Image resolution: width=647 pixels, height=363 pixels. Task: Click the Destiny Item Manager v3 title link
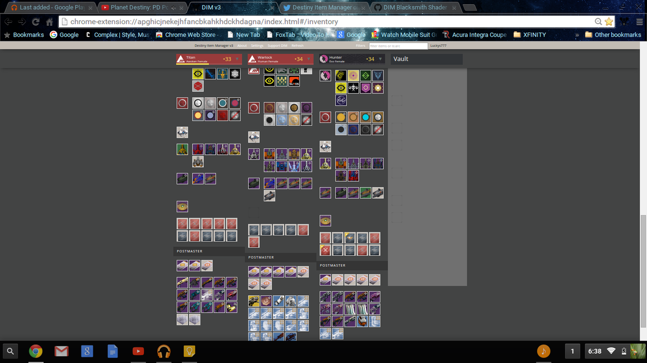(214, 46)
